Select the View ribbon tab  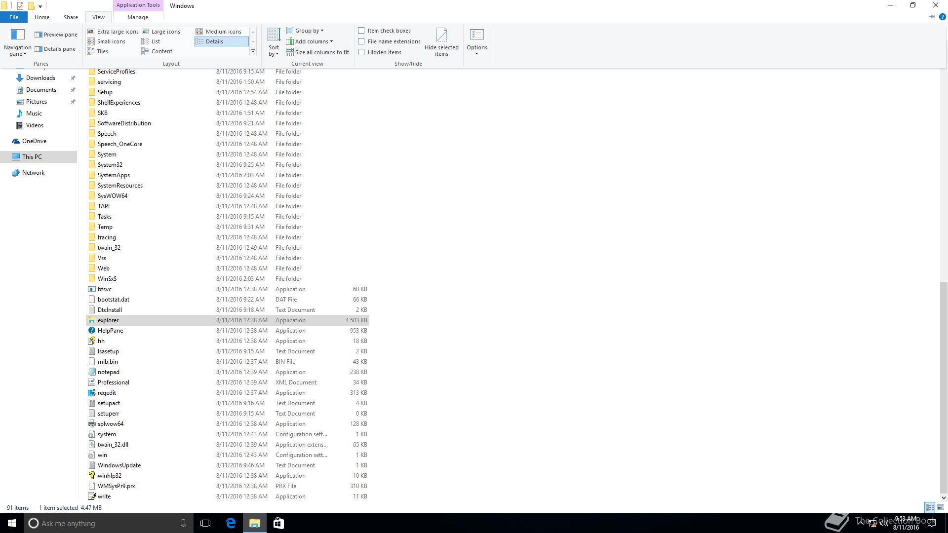98,17
